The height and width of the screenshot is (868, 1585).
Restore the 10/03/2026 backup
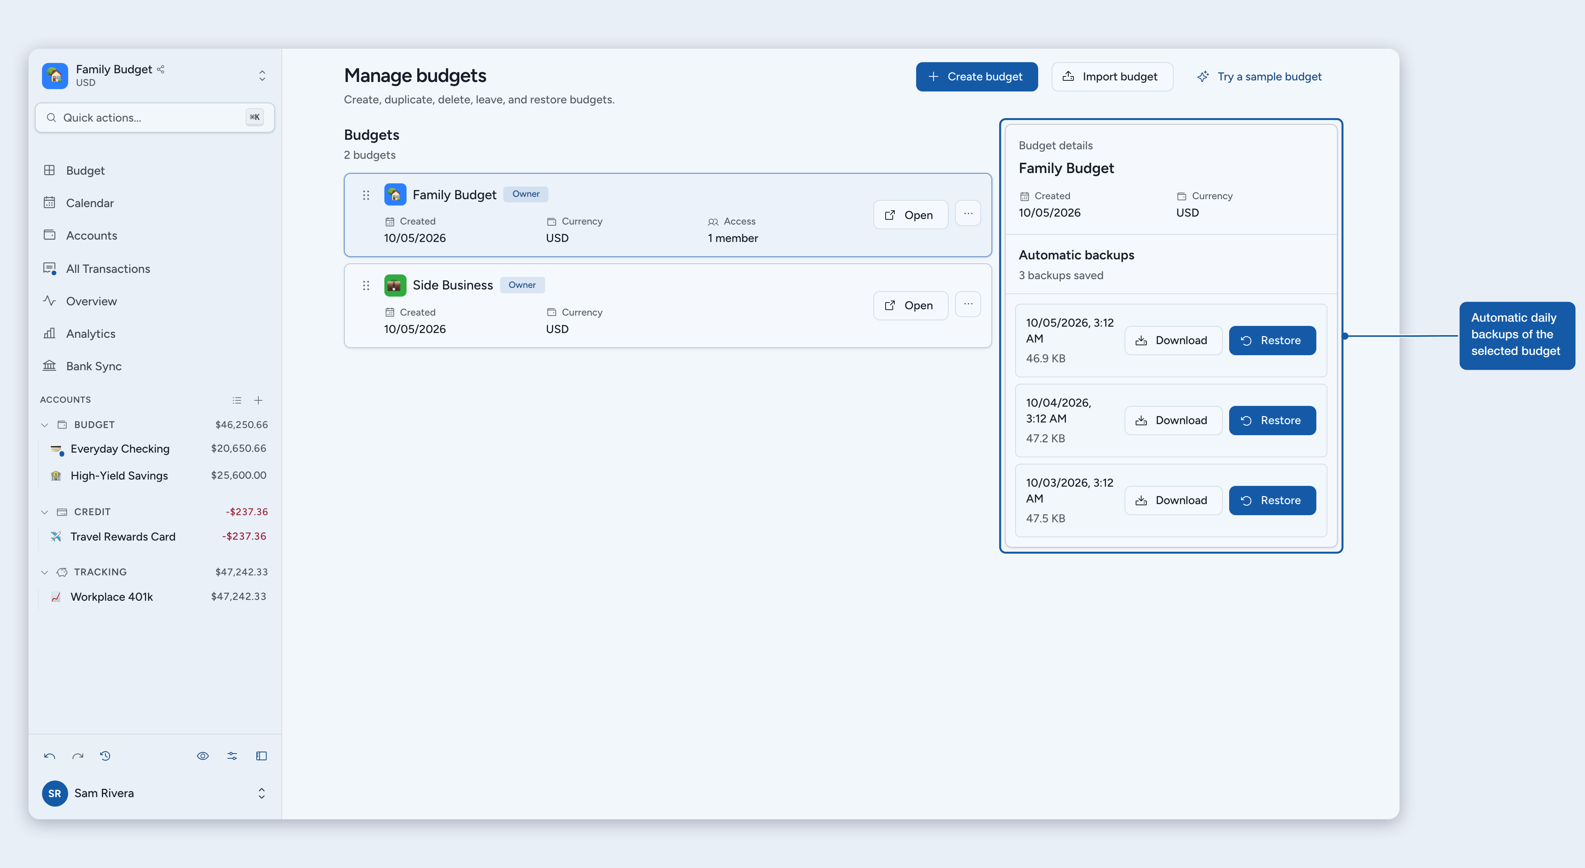(x=1272, y=501)
